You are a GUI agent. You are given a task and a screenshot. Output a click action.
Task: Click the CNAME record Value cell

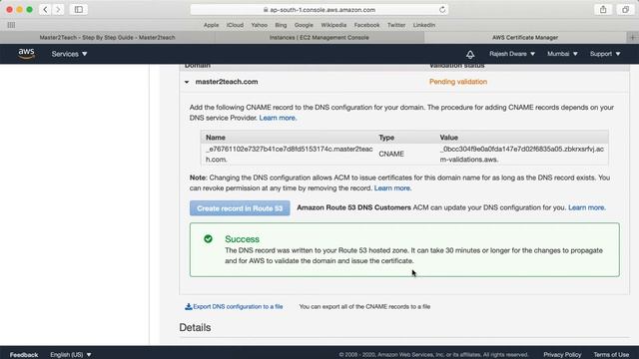pos(522,155)
